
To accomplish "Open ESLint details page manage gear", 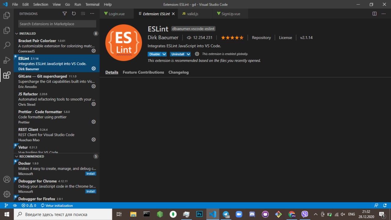I will pyautogui.click(x=197, y=54).
